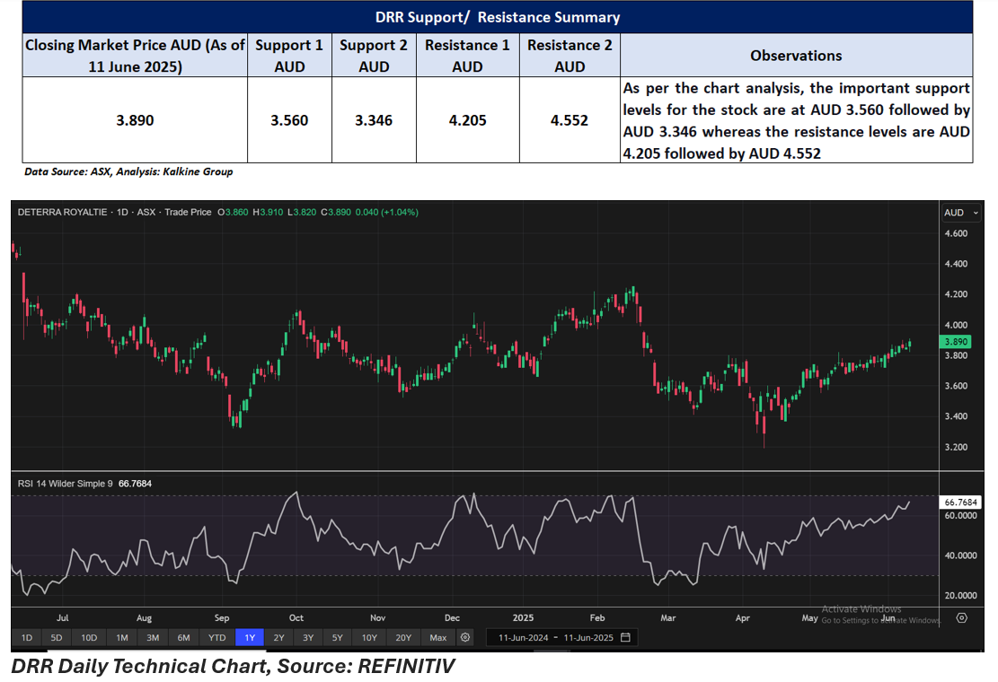Click the RSI 14 Wilder Simple 9 label
Screen dimensions: 998x682
[65, 484]
